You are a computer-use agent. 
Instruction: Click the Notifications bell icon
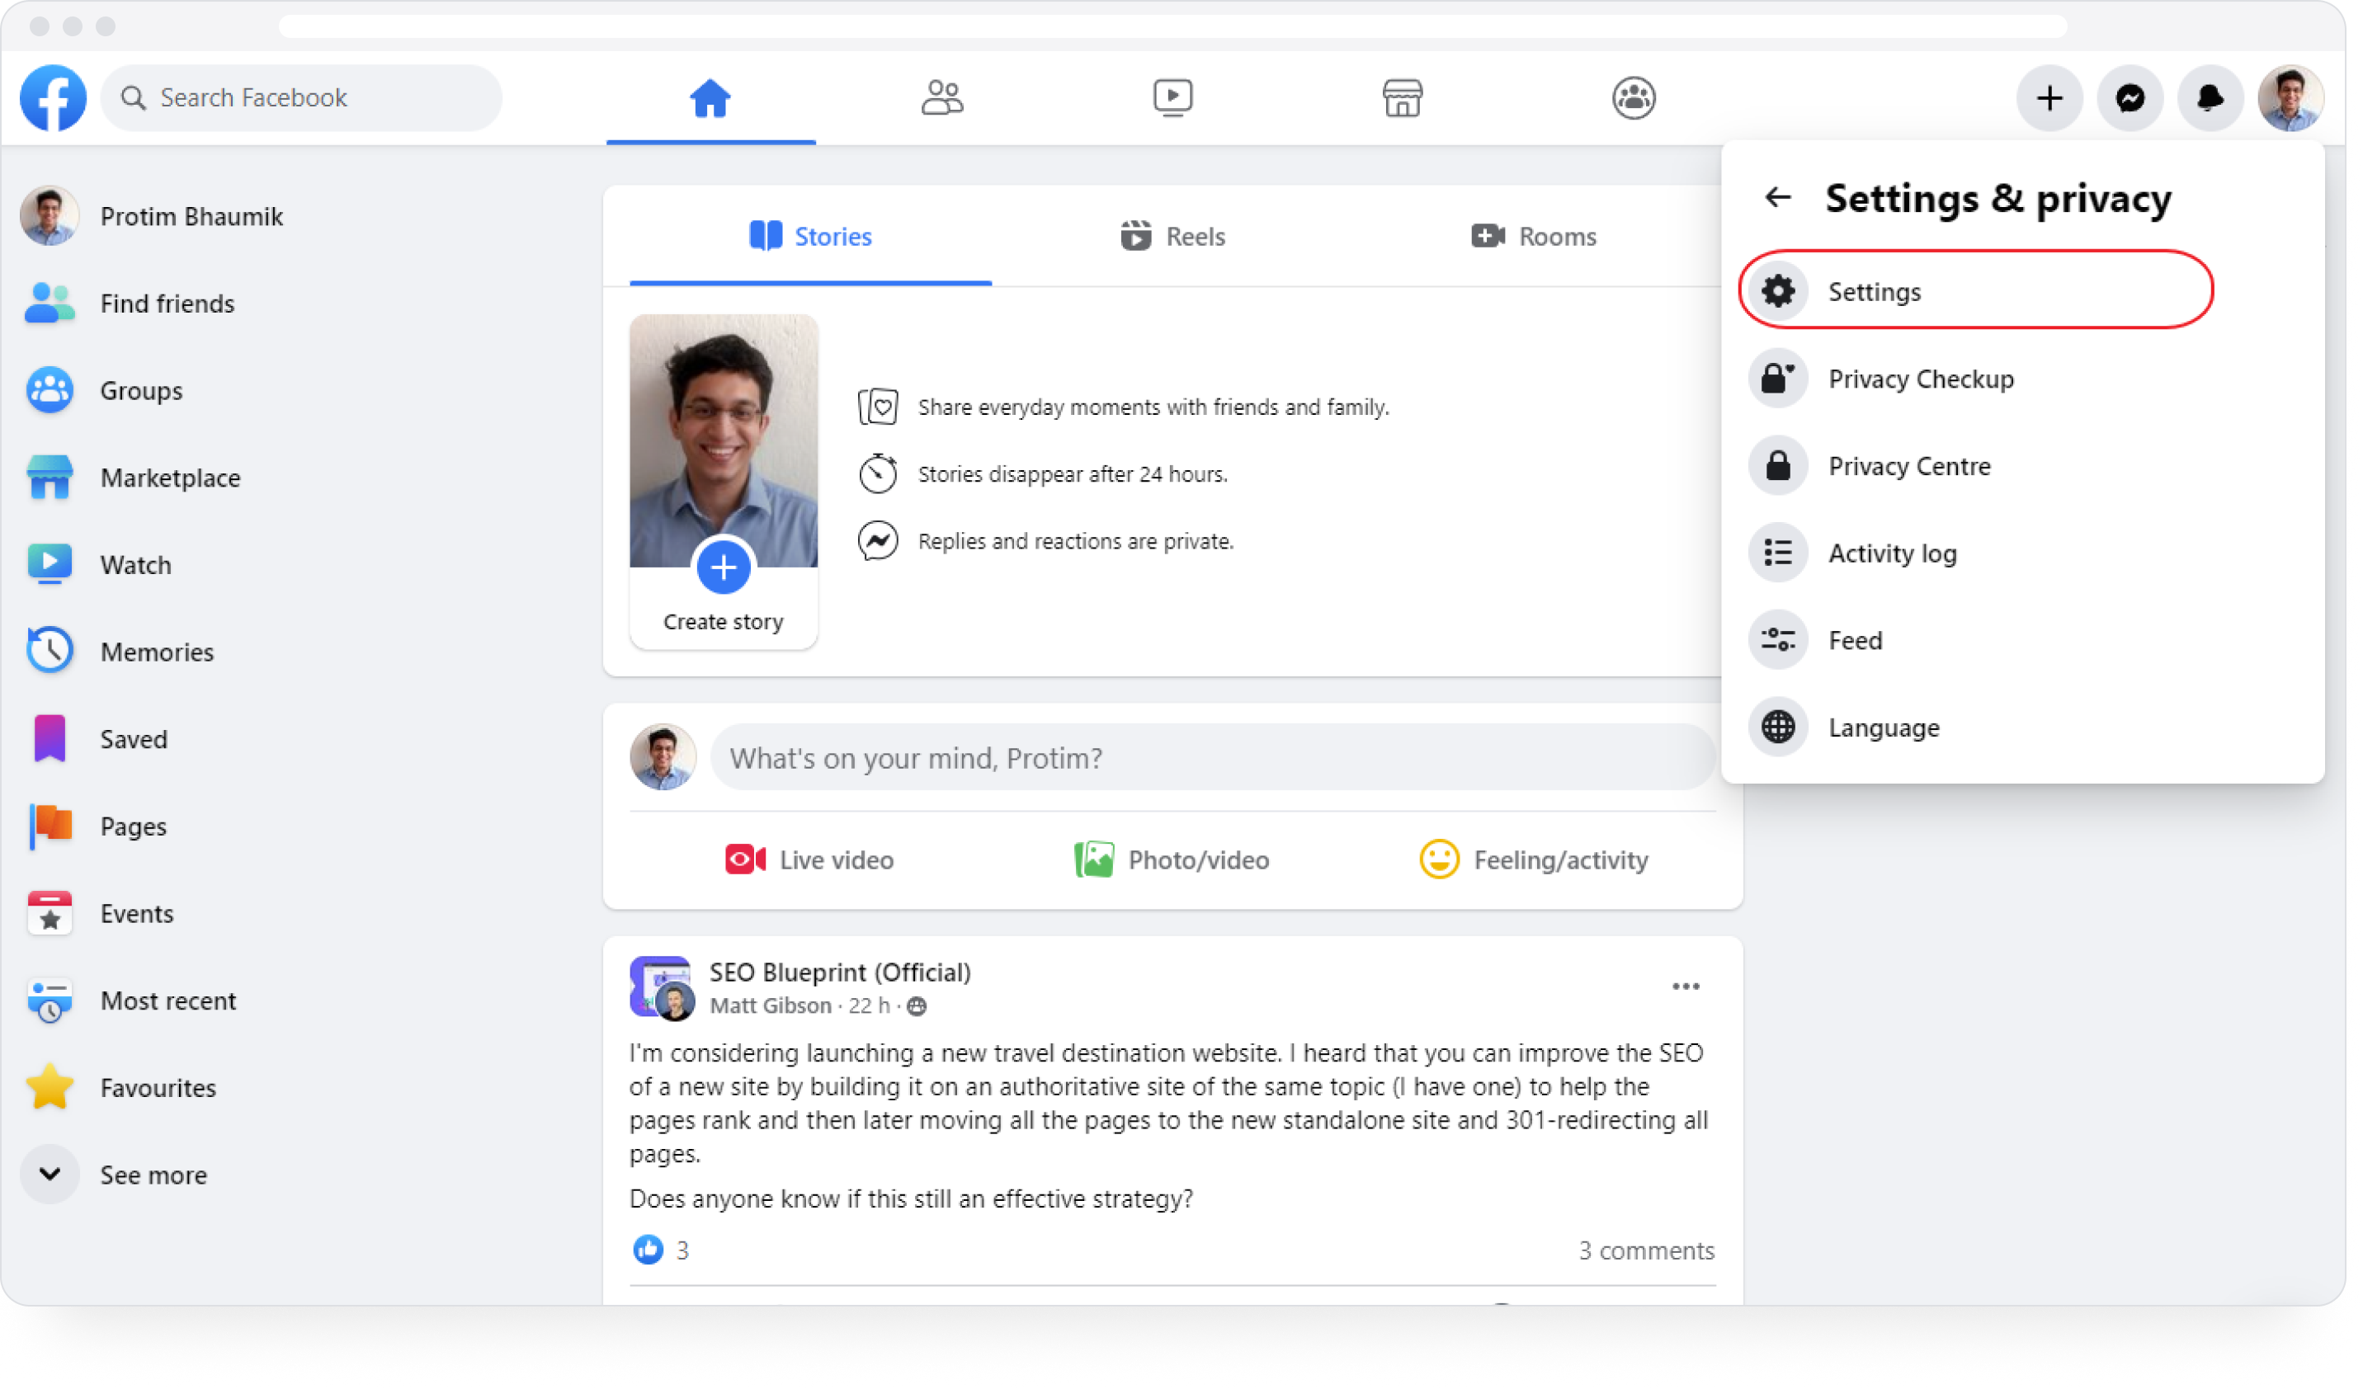pos(2213,97)
